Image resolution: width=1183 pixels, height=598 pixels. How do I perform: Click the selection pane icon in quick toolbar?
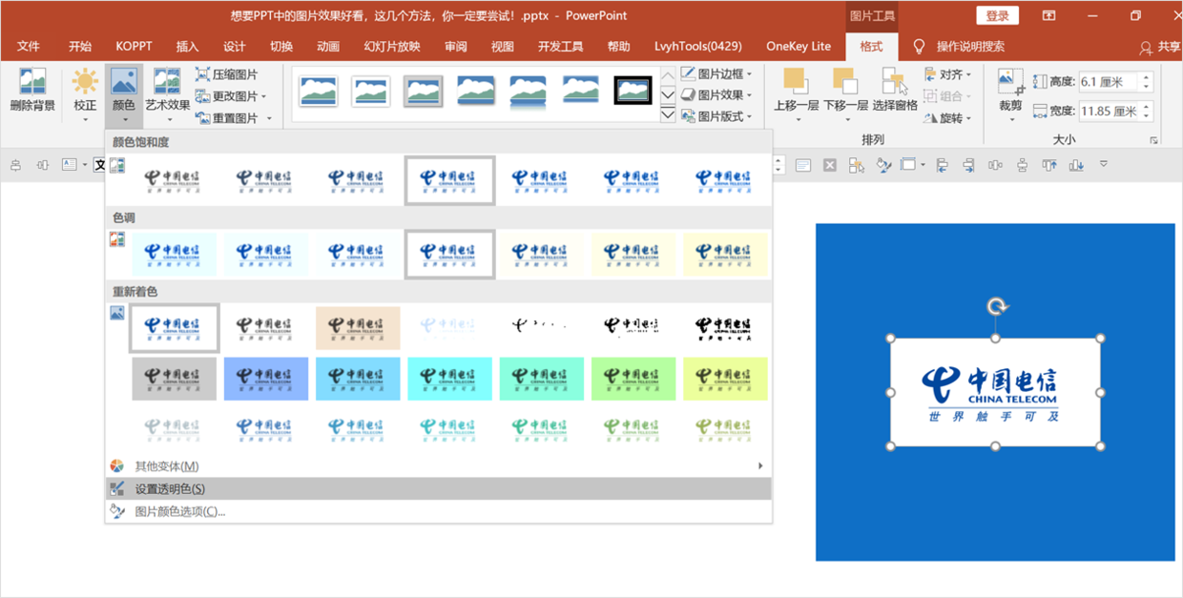857,165
